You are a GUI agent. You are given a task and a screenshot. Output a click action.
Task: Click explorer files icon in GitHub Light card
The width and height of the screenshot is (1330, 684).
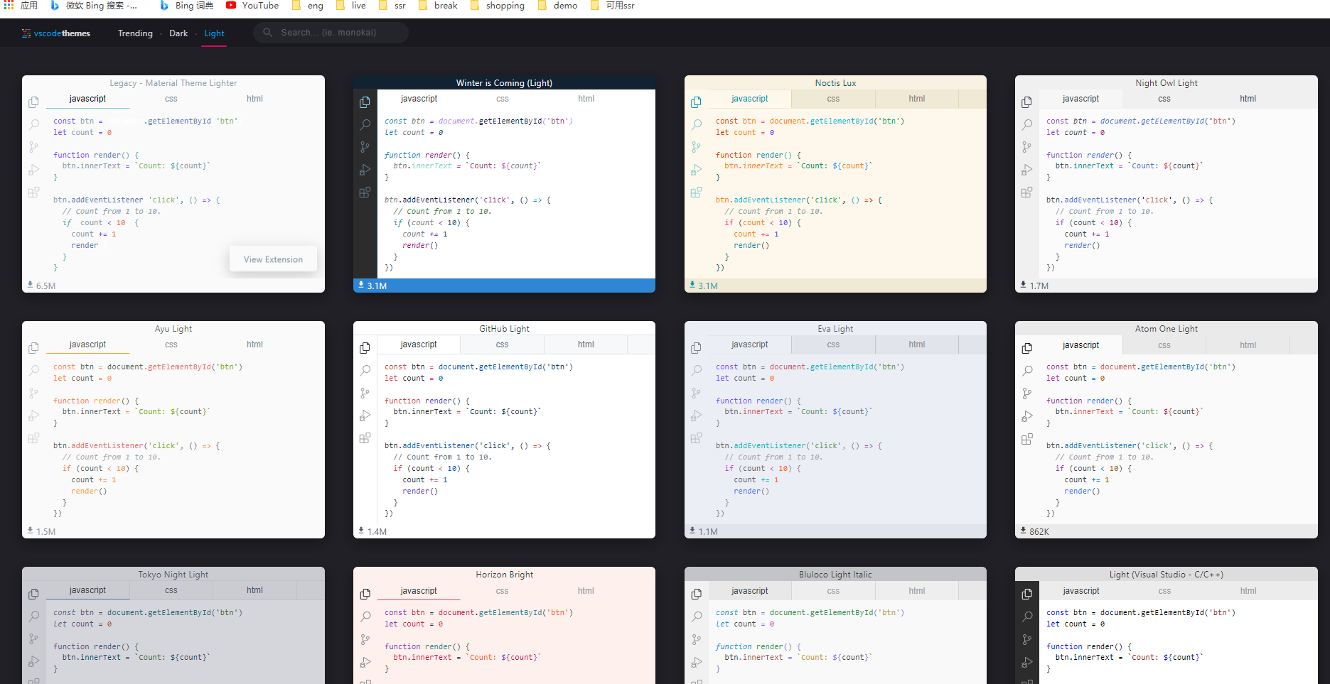click(365, 348)
